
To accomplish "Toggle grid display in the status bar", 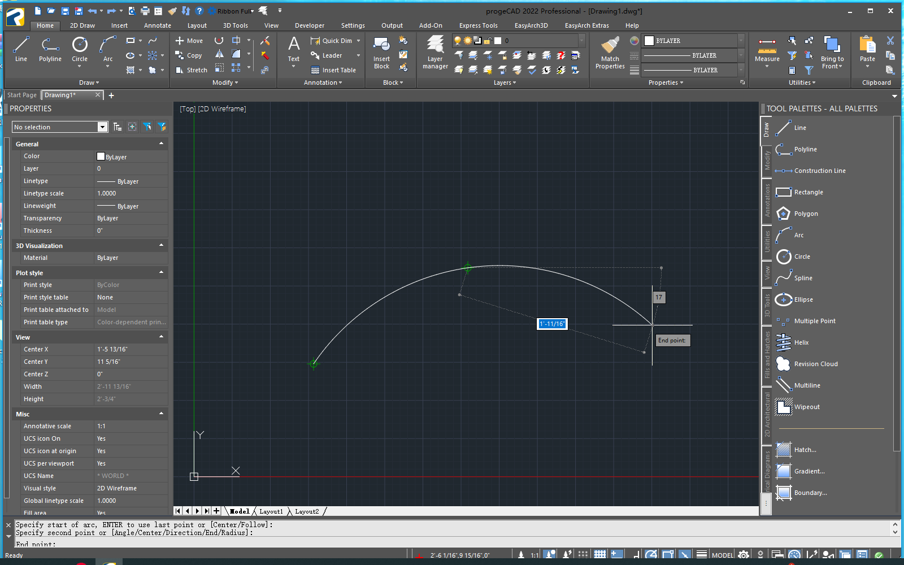I will [600, 555].
